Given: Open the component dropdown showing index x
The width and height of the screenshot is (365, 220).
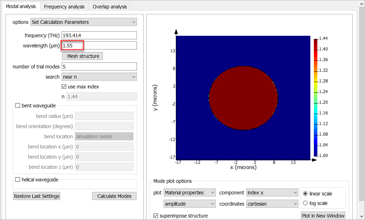Looking at the screenshot, I should tap(272, 192).
